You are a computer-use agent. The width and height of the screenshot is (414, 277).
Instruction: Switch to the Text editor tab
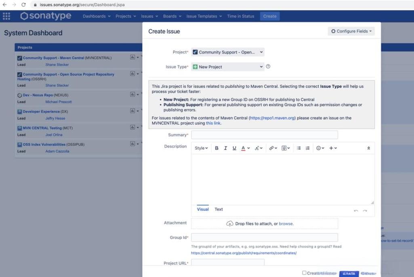pyautogui.click(x=219, y=209)
